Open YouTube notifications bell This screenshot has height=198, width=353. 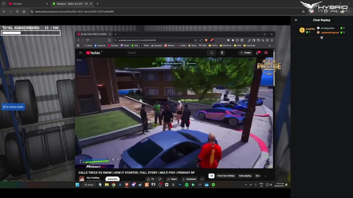[257, 53]
